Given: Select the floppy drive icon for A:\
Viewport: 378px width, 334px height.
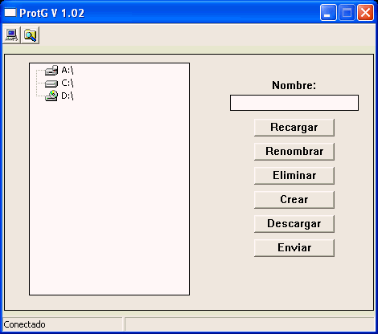Looking at the screenshot, I should point(51,70).
